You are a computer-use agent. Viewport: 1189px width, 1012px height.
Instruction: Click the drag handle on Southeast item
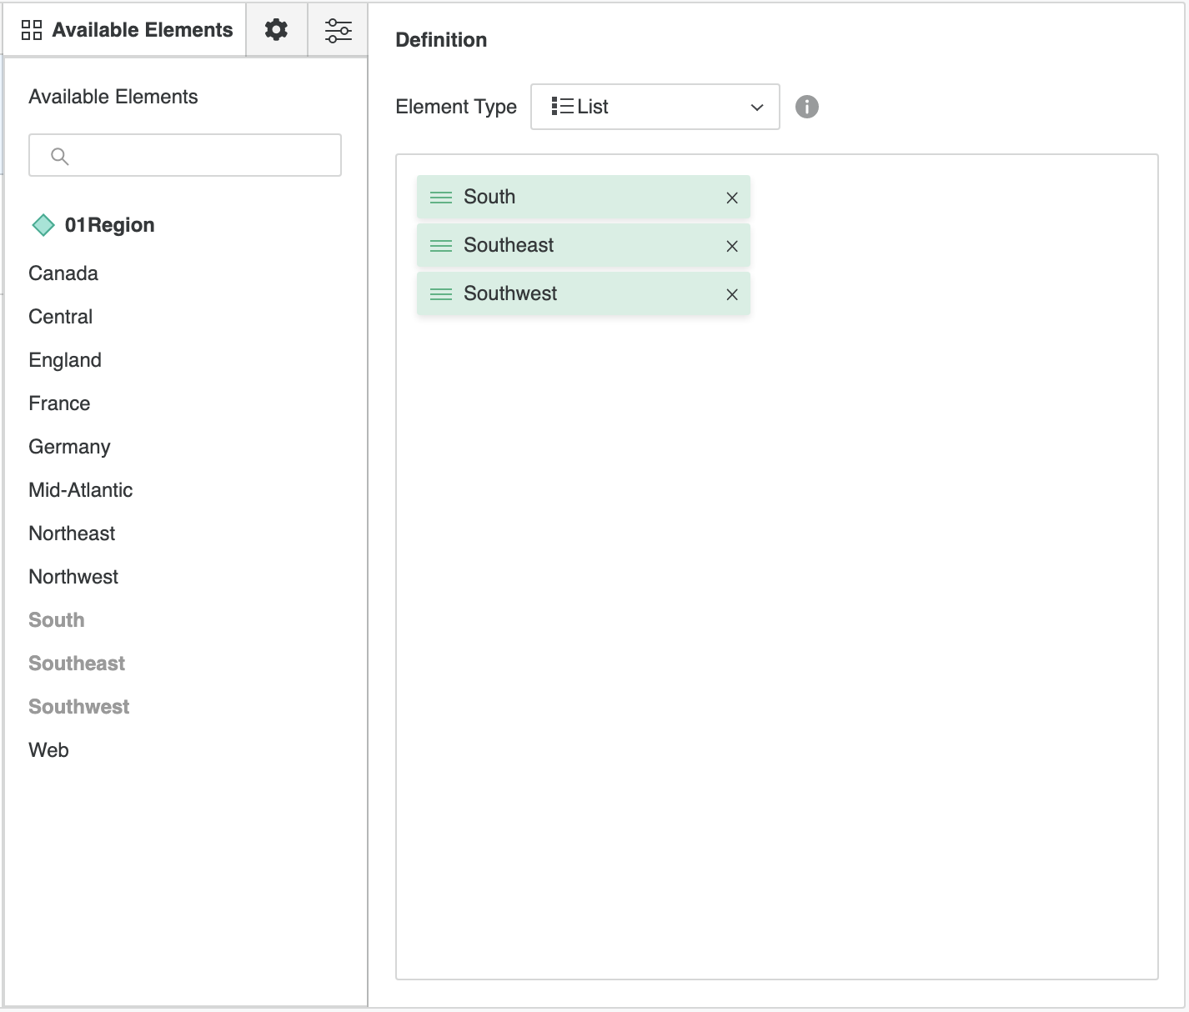coord(440,246)
